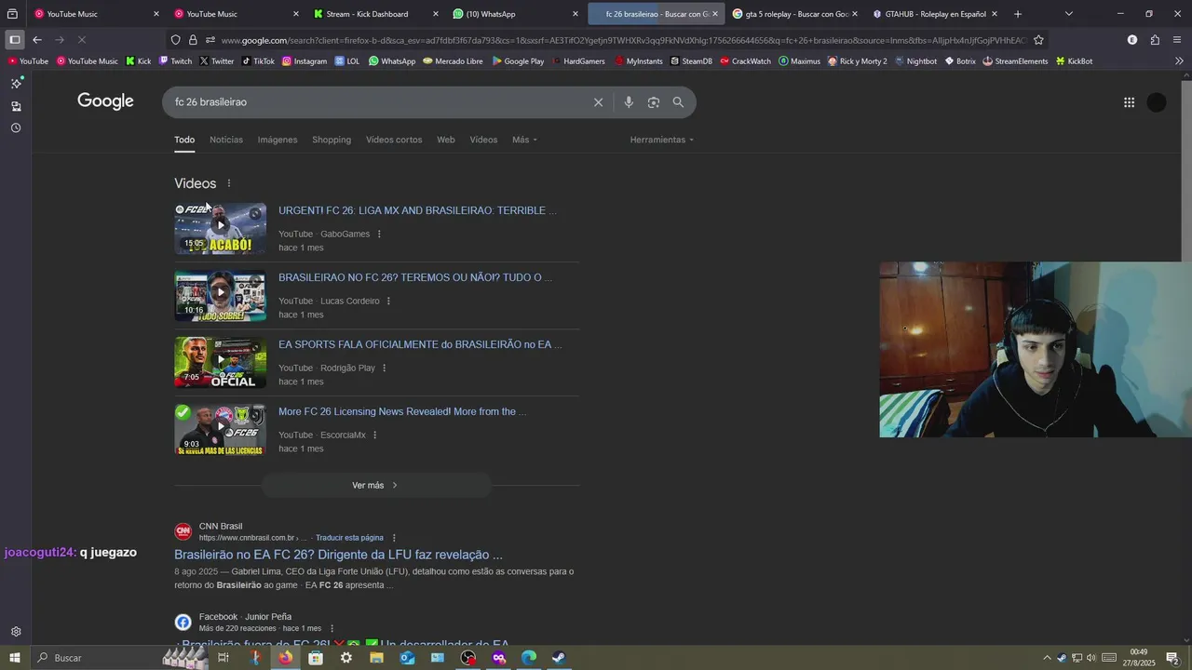Click the Google logo
Screen dimensions: 1192x670
click(x=105, y=101)
